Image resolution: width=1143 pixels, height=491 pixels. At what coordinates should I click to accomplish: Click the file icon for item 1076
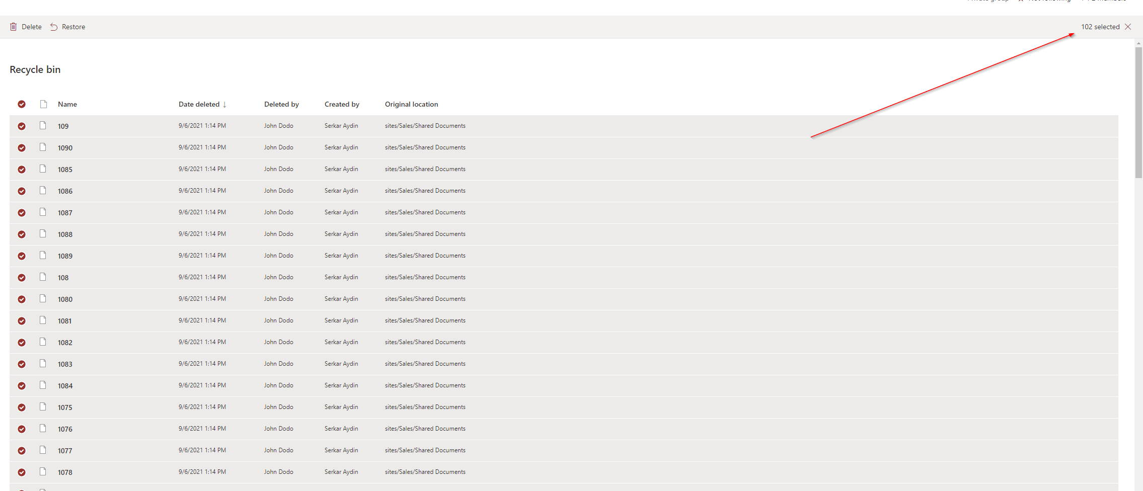click(x=43, y=429)
